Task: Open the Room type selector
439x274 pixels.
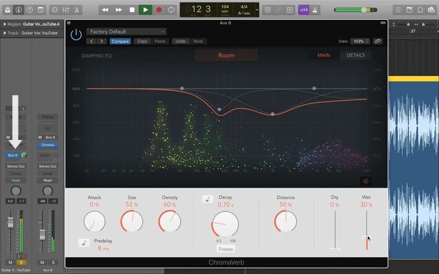Action: tap(226, 55)
